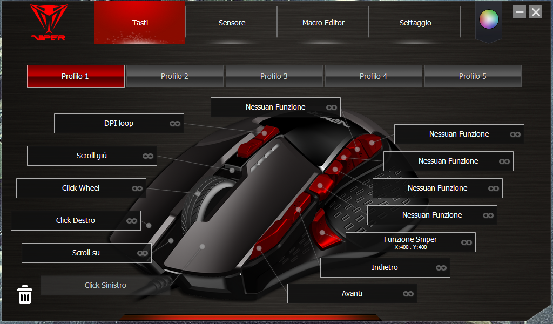Click the chain icon beside DPI loop
Viewport: 553px width, 324px height.
[174, 124]
